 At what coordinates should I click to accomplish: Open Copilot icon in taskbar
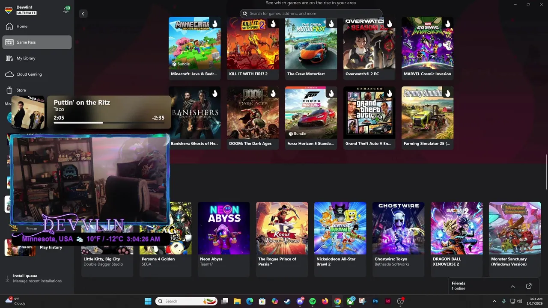[275, 301]
